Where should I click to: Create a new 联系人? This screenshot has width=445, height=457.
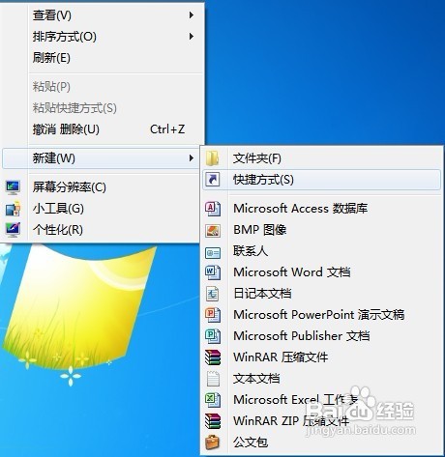coord(321,251)
